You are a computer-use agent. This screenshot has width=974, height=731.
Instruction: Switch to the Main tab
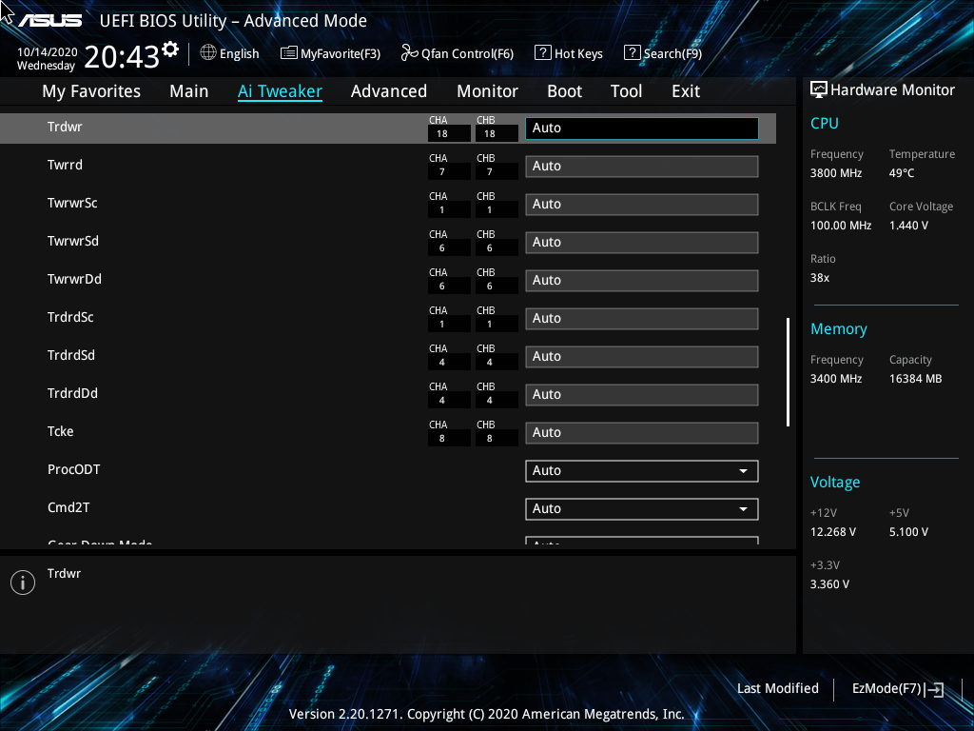pyautogui.click(x=189, y=91)
